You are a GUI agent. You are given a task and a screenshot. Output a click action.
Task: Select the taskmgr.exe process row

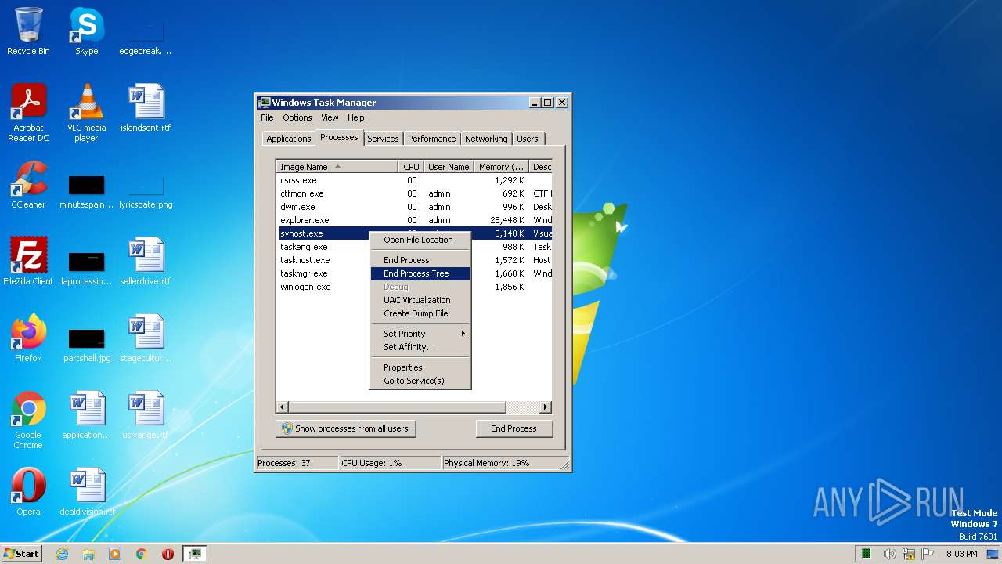pyautogui.click(x=323, y=273)
